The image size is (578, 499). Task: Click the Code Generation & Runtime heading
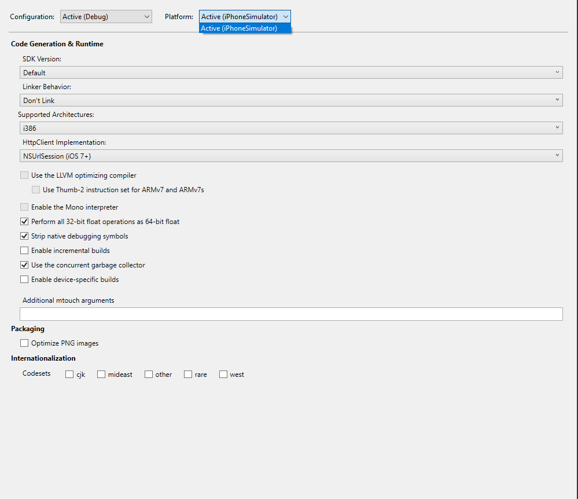pyautogui.click(x=57, y=44)
